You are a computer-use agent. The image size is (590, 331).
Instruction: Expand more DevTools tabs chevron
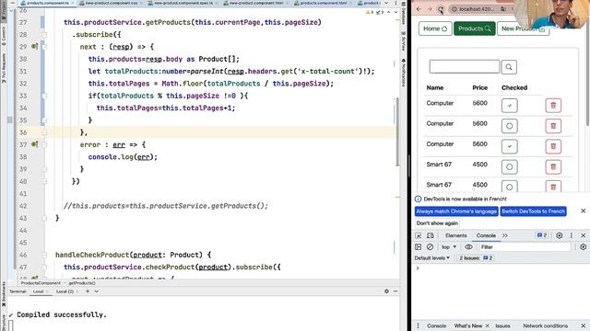(x=505, y=235)
